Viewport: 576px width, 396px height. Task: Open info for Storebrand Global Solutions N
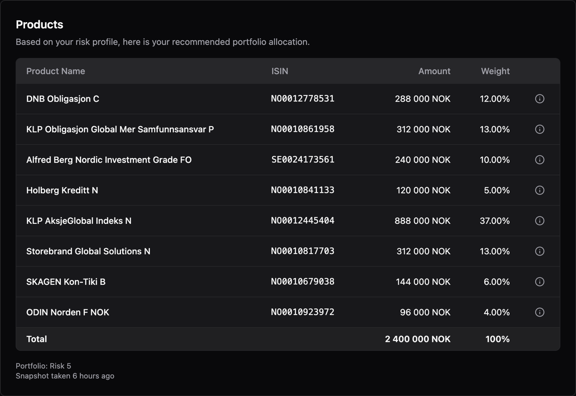pyautogui.click(x=540, y=251)
